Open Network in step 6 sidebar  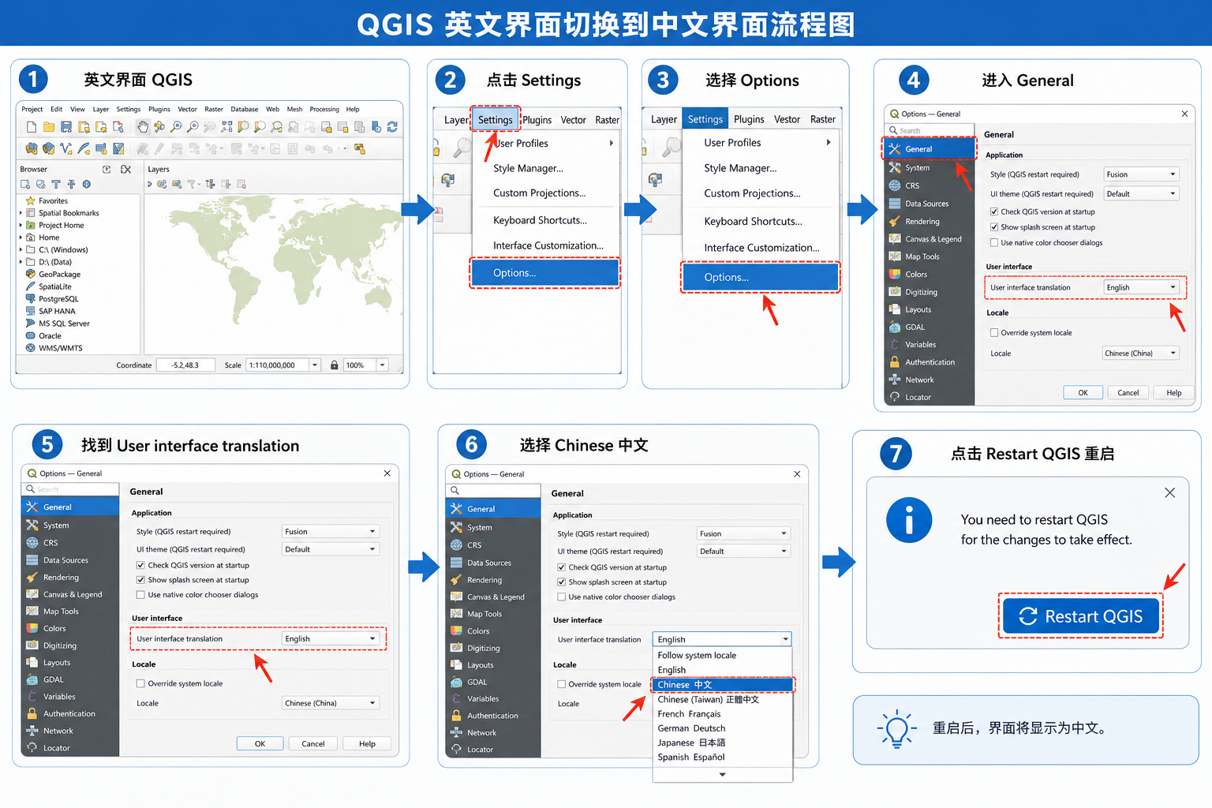click(x=494, y=733)
